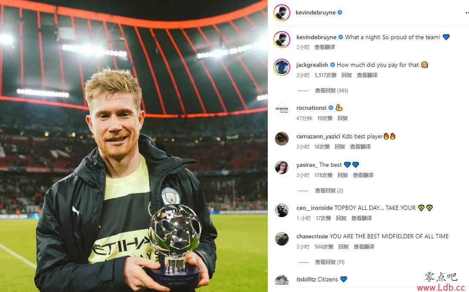View the 5,517 likes on jackgrealish's comment
This screenshot has width=469, height=292.
point(325,75)
